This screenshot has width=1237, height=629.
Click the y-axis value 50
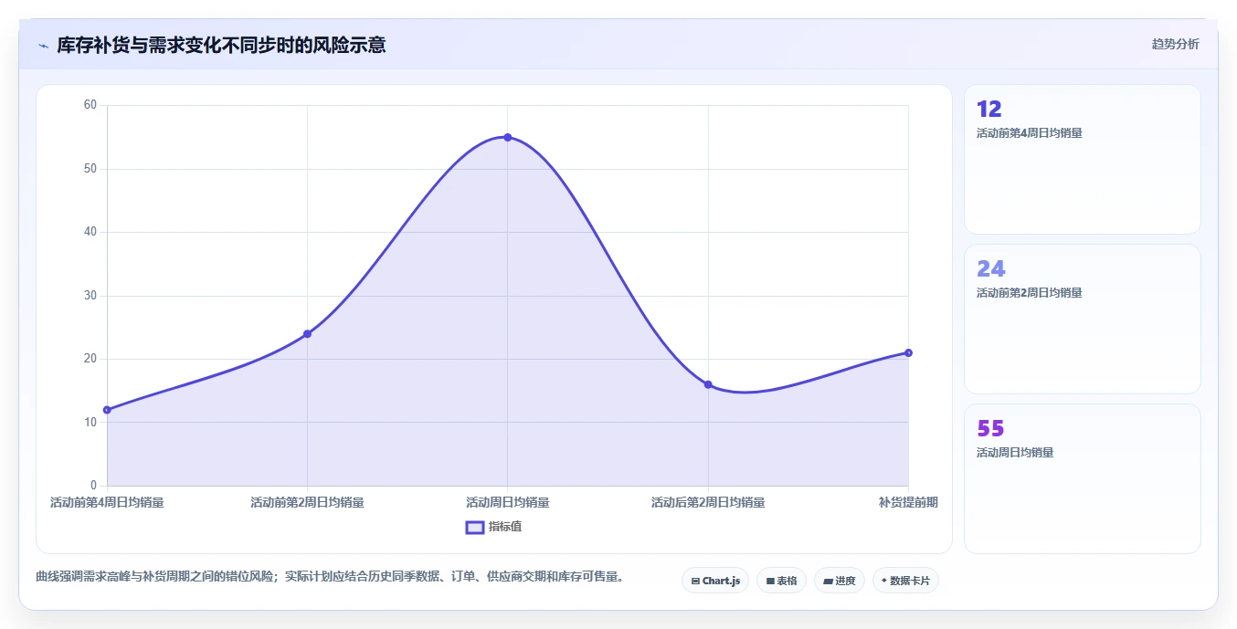[90, 169]
